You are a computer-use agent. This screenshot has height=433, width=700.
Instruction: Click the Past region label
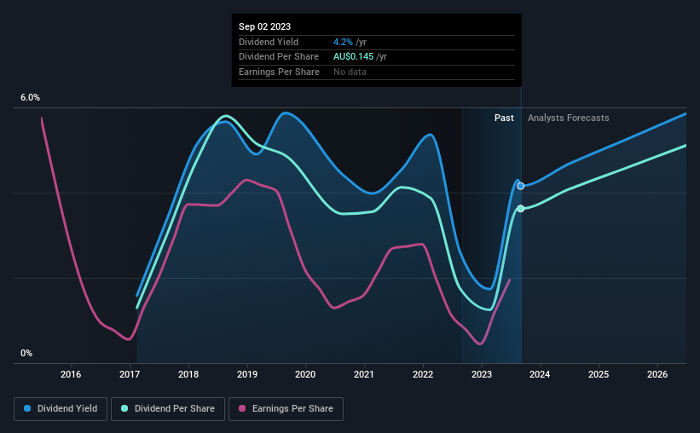pos(504,118)
